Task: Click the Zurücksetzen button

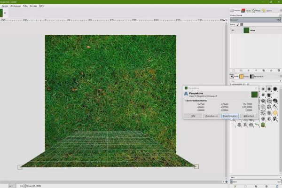Action: (x=211, y=116)
